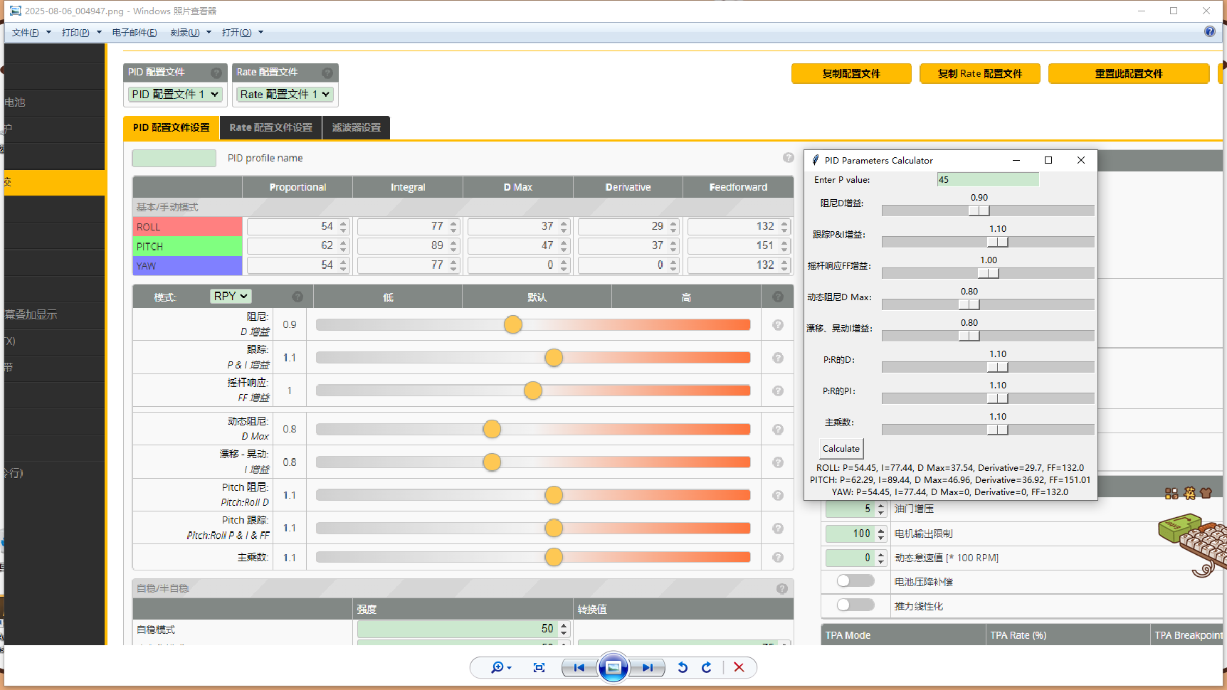Click the Calculate button

pos(841,449)
